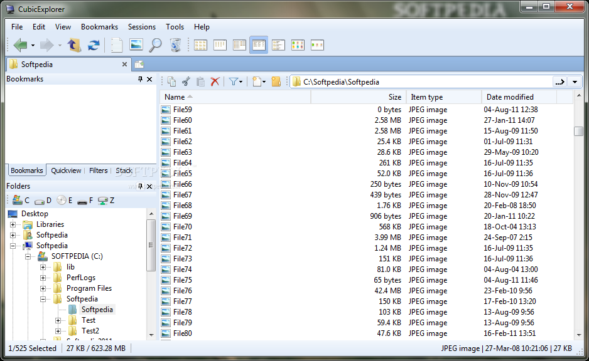The width and height of the screenshot is (589, 361).
Task: Toggle the details view mode
Action: coord(259,45)
